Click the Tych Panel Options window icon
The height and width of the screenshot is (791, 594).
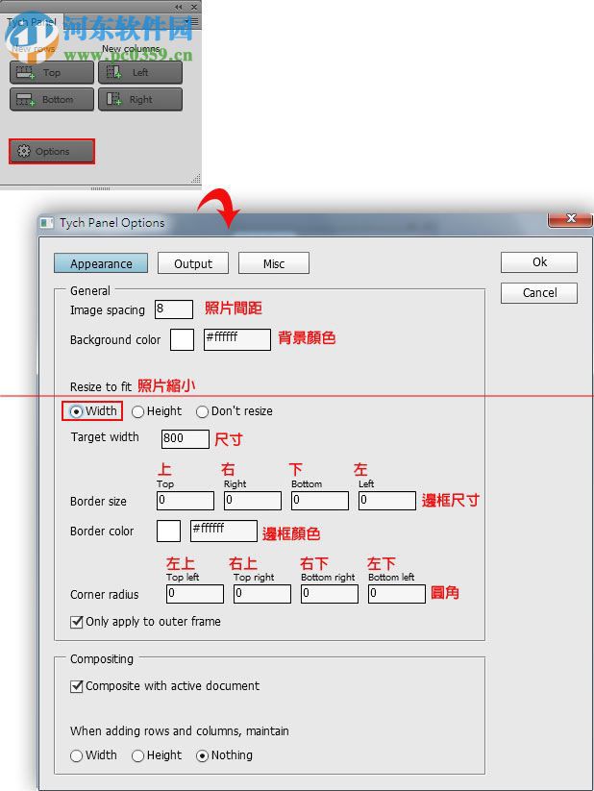click(x=47, y=222)
